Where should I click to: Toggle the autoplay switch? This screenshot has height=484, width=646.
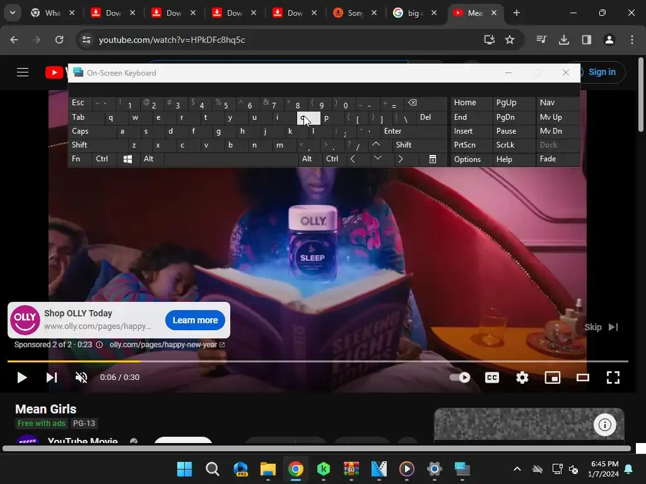coord(460,377)
